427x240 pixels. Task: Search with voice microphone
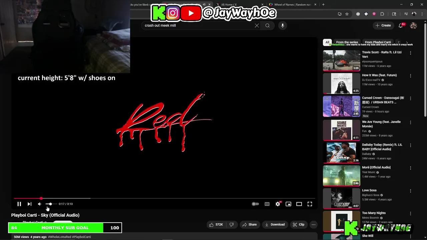283,25
